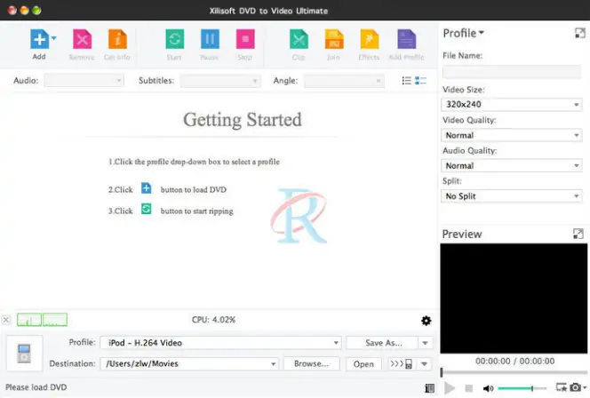Click the Join toolbar icon
Screen dimensions: 590x398
click(334, 39)
